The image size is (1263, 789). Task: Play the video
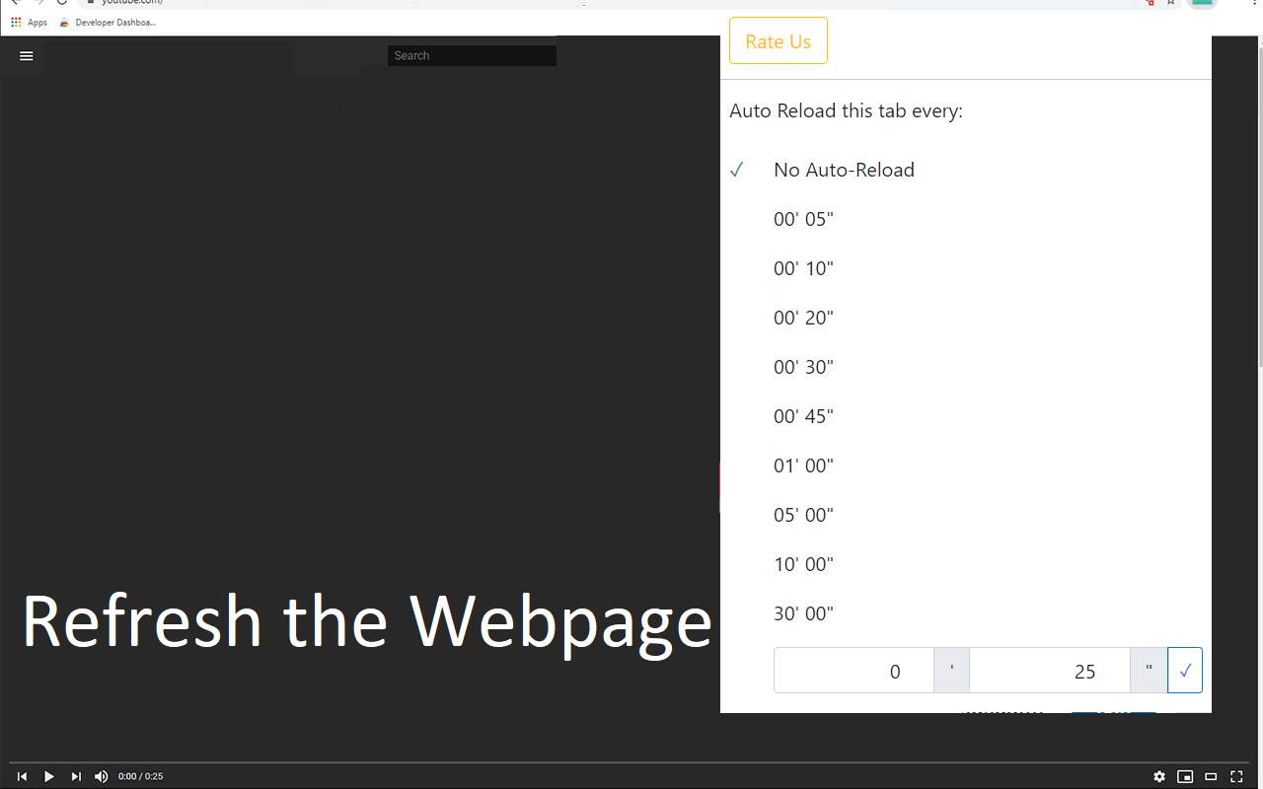tap(49, 776)
